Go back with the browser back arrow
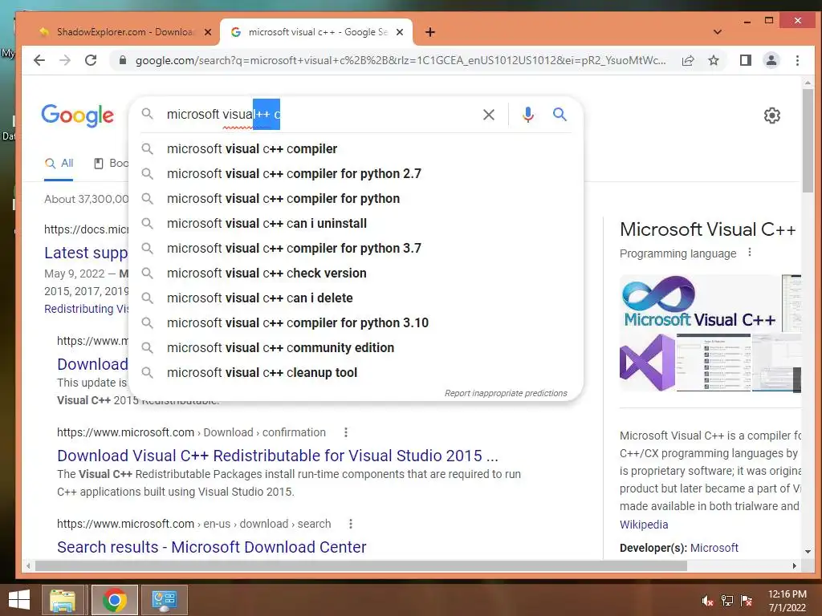This screenshot has width=822, height=616. [39, 60]
